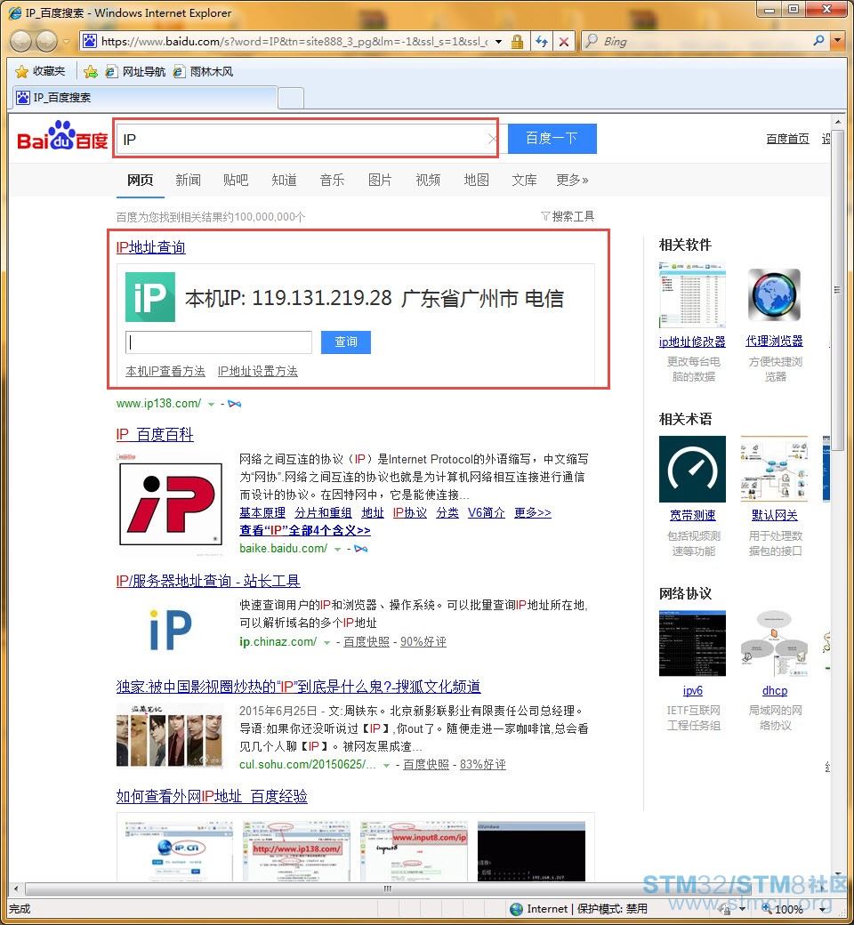The height and width of the screenshot is (925, 854).
Task: Open the IP_百度百科 result title
Action: [155, 435]
